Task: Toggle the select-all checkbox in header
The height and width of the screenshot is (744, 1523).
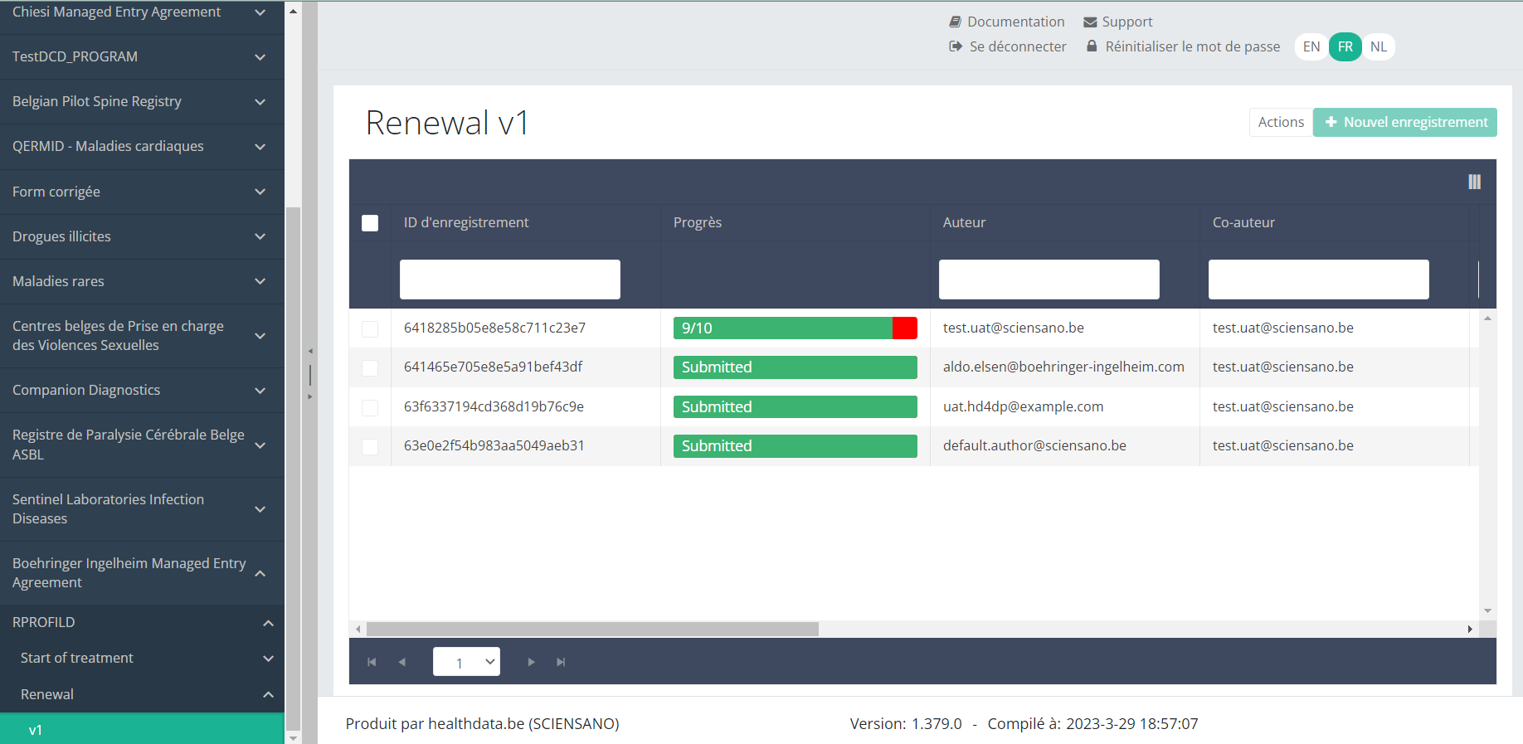Action: click(x=370, y=223)
